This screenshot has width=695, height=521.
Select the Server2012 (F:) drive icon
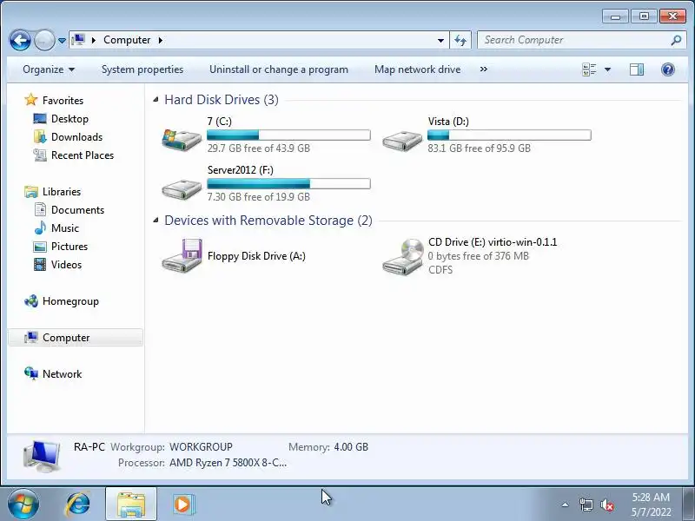point(182,189)
